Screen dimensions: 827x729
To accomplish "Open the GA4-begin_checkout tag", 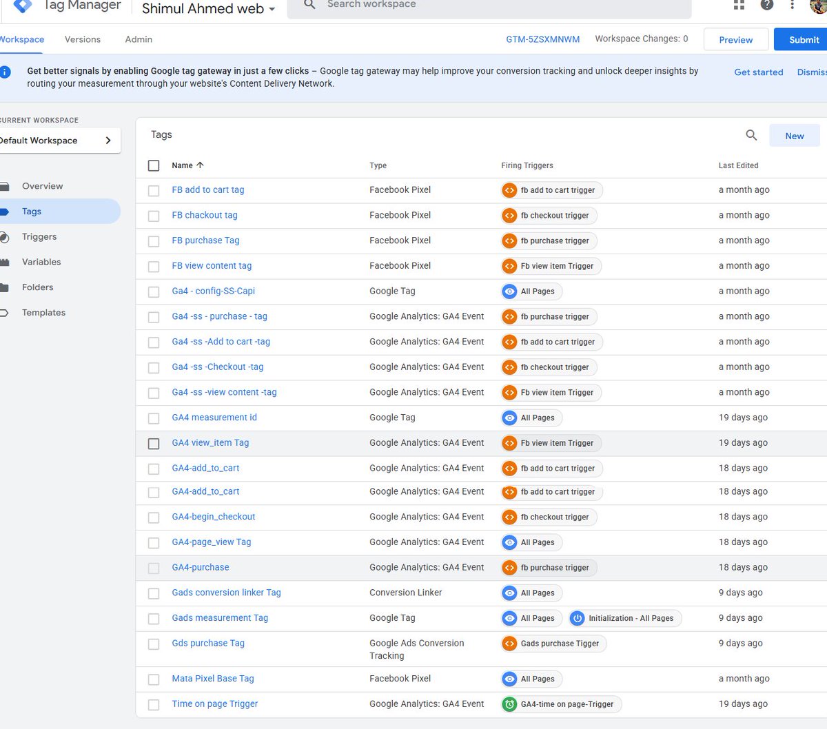I will tap(214, 517).
